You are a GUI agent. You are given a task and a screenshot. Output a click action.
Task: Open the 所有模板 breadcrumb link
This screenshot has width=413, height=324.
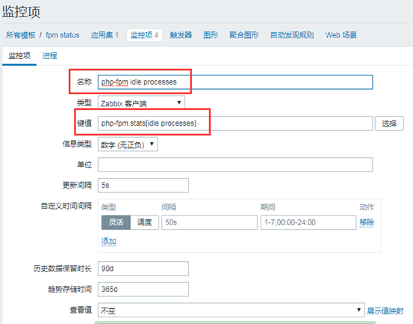(x=21, y=35)
